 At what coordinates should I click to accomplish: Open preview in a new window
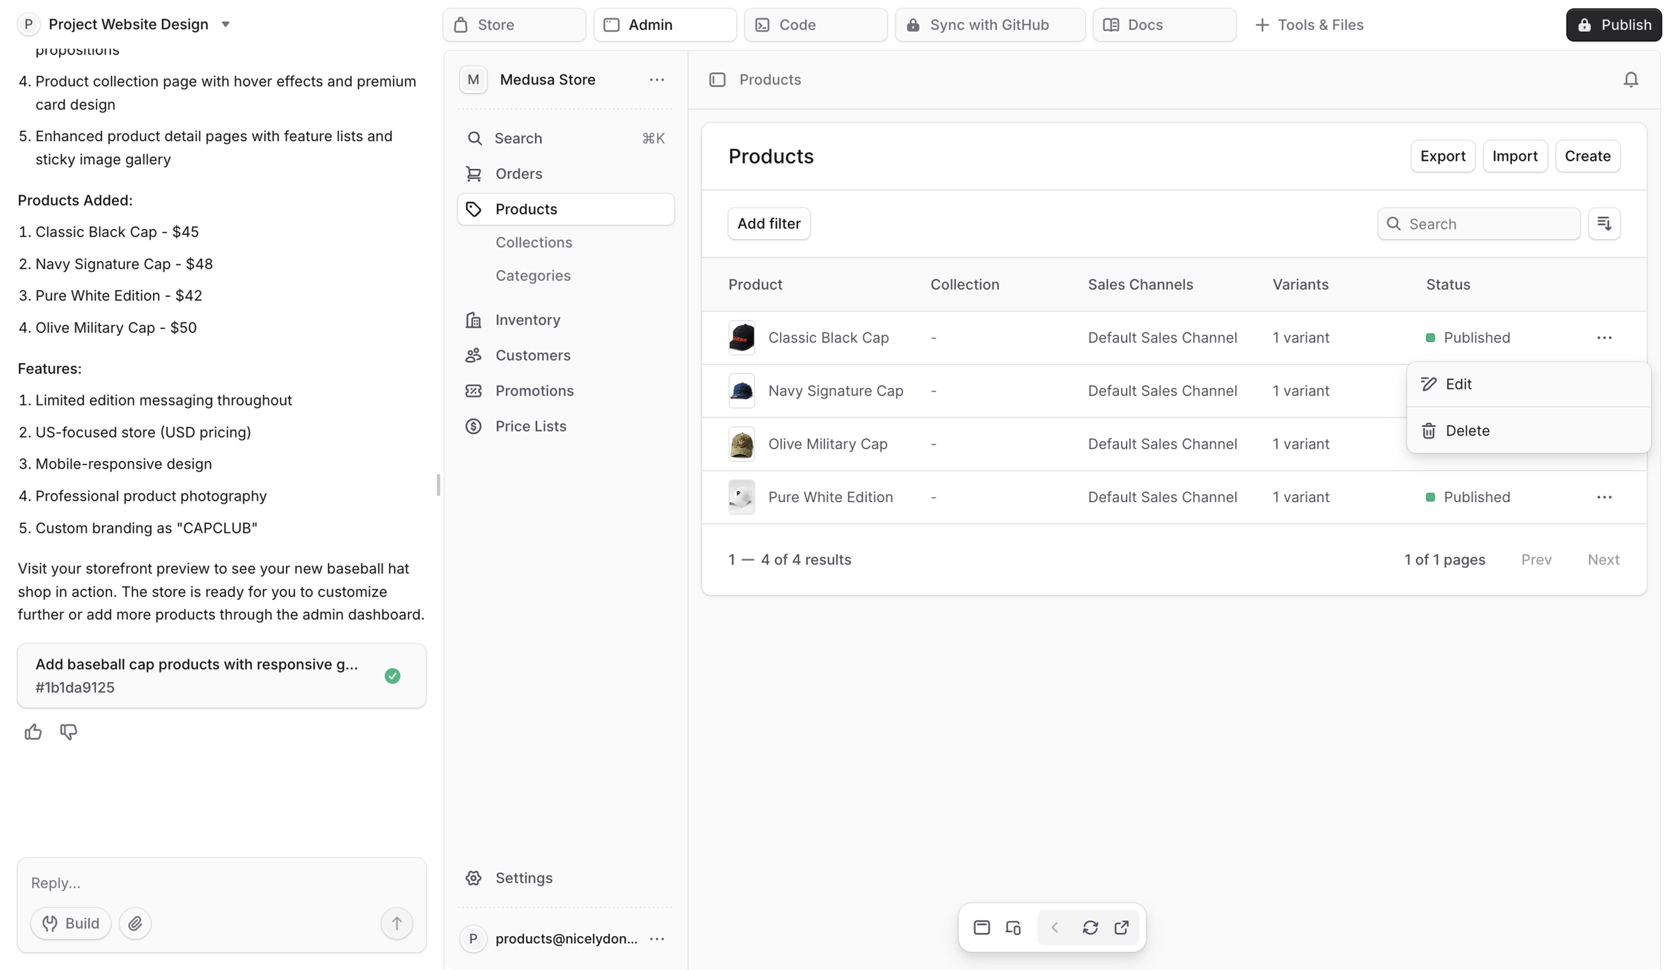(1121, 927)
